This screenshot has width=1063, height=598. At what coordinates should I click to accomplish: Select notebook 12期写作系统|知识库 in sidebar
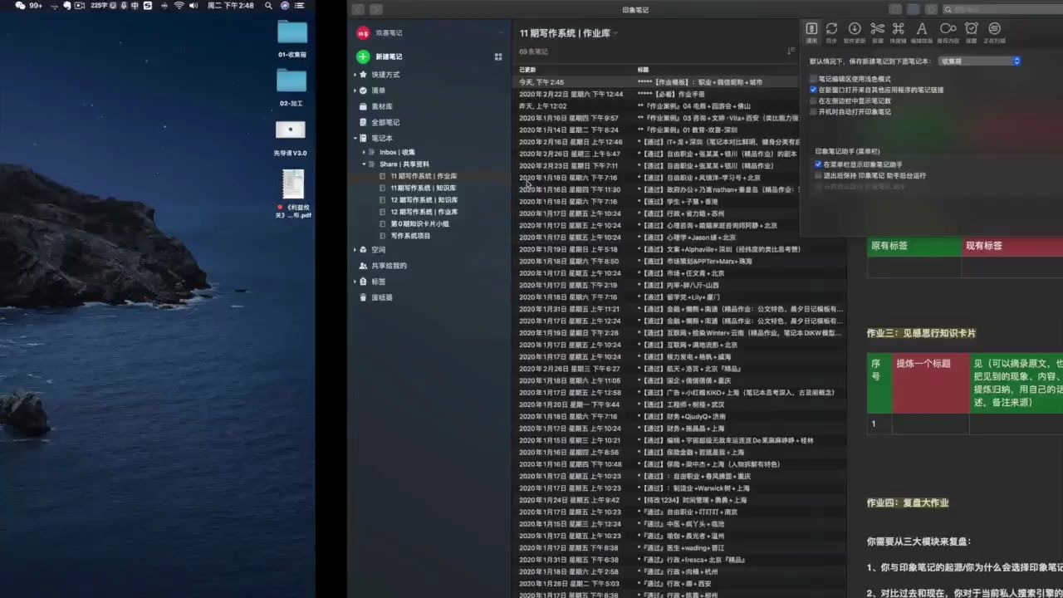(x=424, y=200)
